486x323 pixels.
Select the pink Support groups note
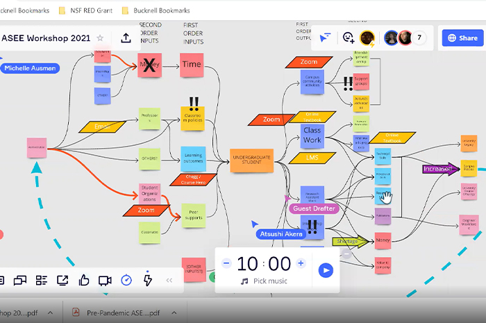(x=361, y=81)
